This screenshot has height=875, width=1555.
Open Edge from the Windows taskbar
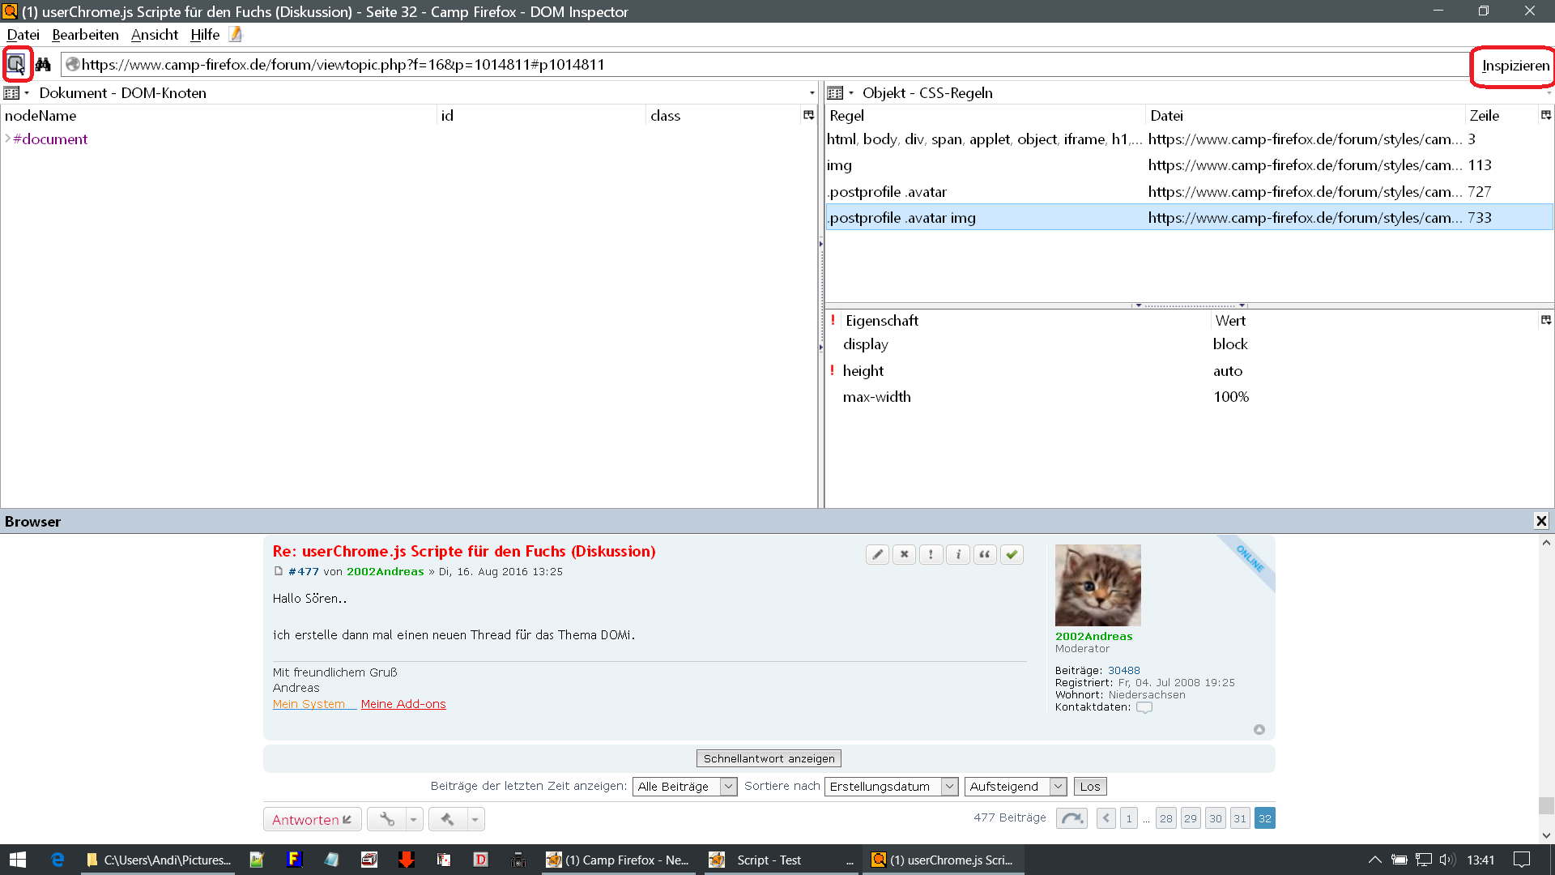pos(58,860)
